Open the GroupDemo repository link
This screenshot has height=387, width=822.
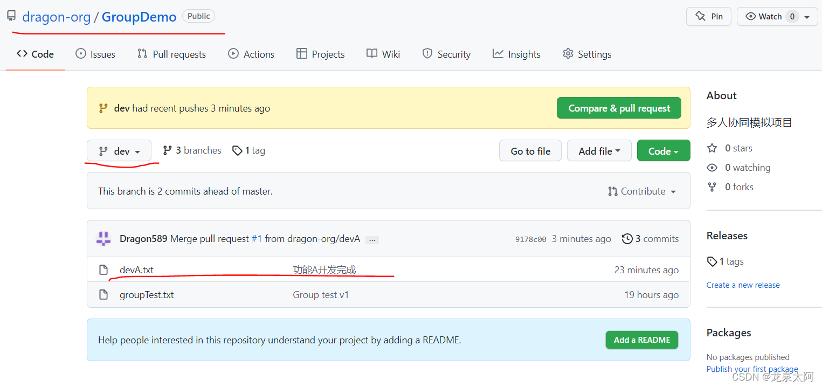tap(139, 17)
